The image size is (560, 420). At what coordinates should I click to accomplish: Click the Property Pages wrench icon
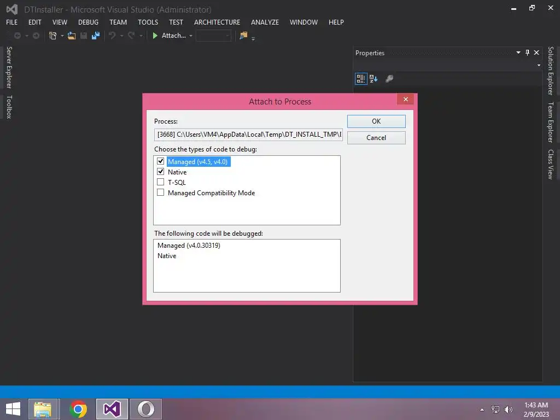tap(389, 79)
